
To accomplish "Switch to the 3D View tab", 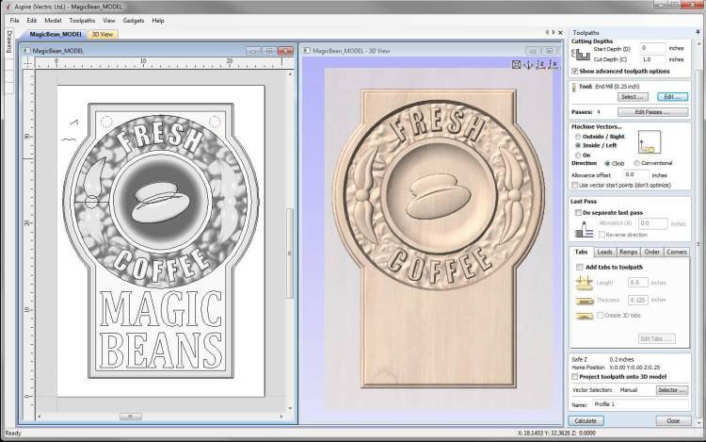I will click(x=103, y=34).
